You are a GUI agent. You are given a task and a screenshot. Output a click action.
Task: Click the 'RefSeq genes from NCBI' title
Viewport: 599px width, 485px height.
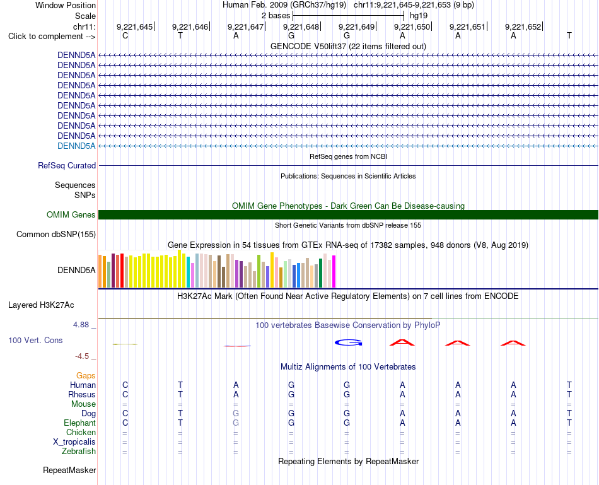coord(348,156)
